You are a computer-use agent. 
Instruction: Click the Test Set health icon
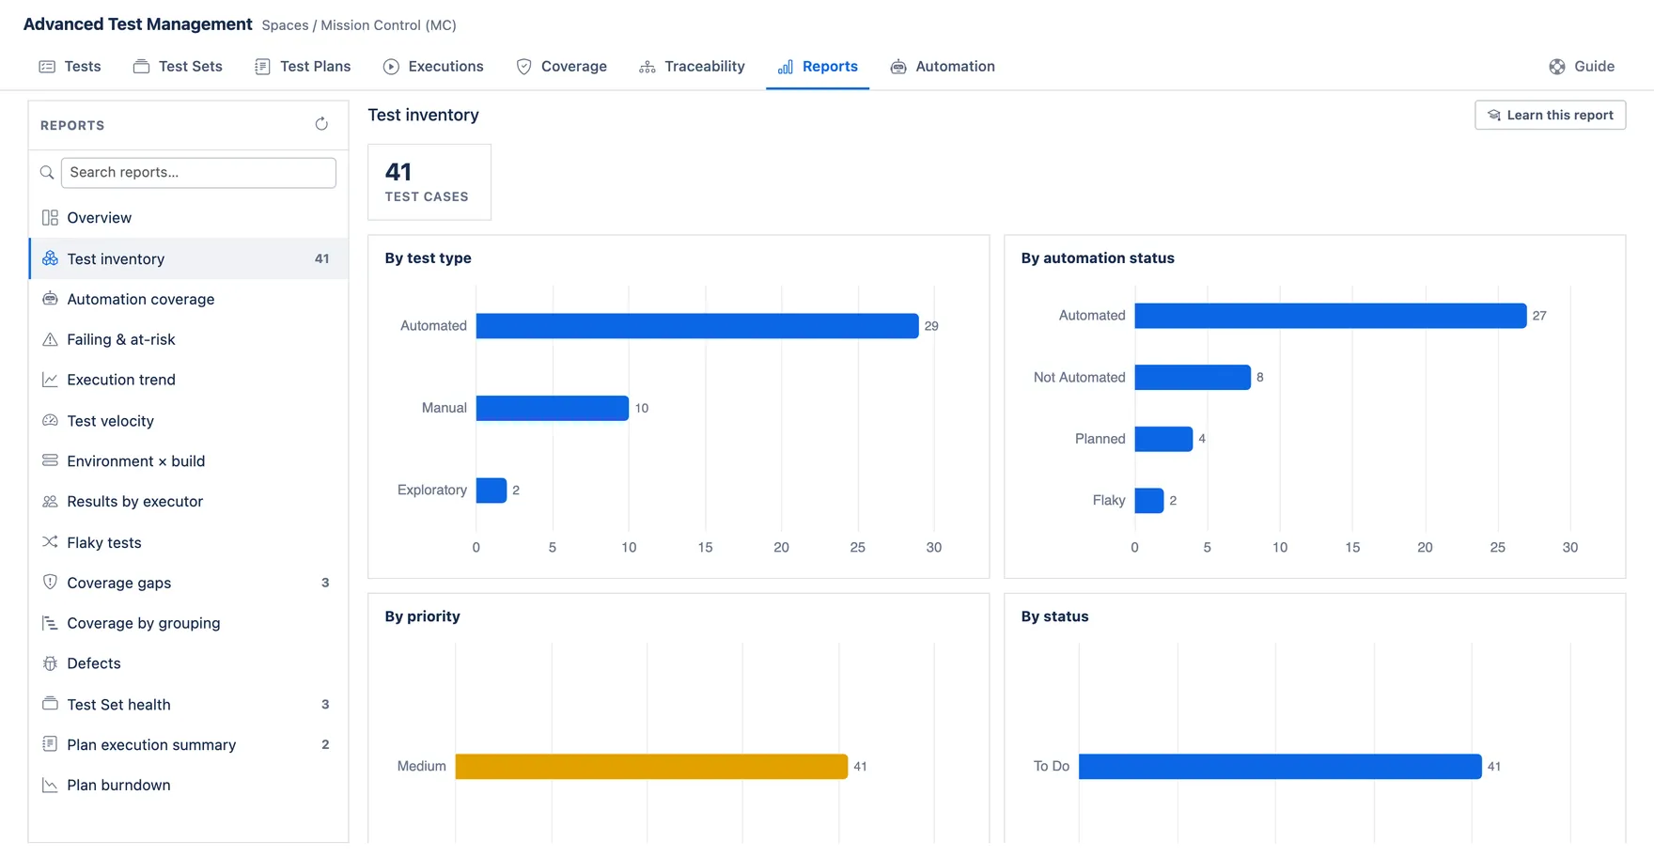pyautogui.click(x=50, y=704)
